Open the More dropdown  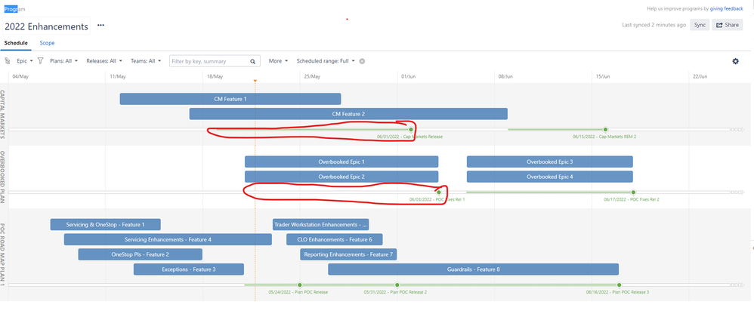click(279, 61)
